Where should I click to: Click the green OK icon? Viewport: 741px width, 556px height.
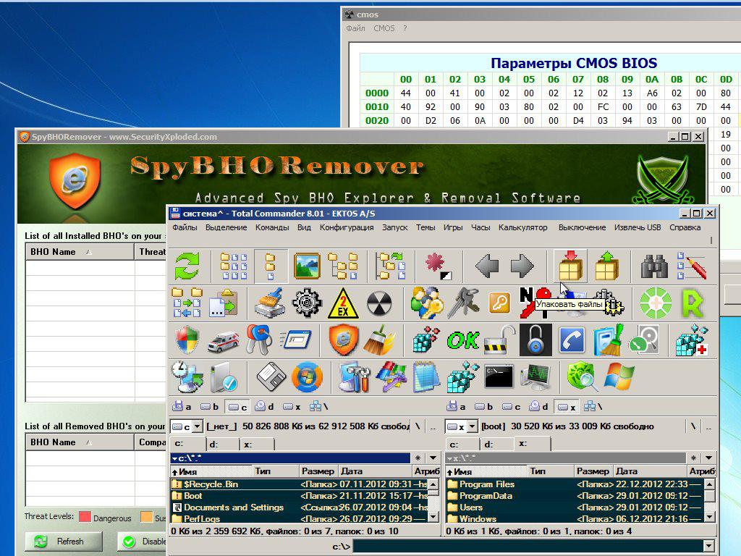pos(463,340)
